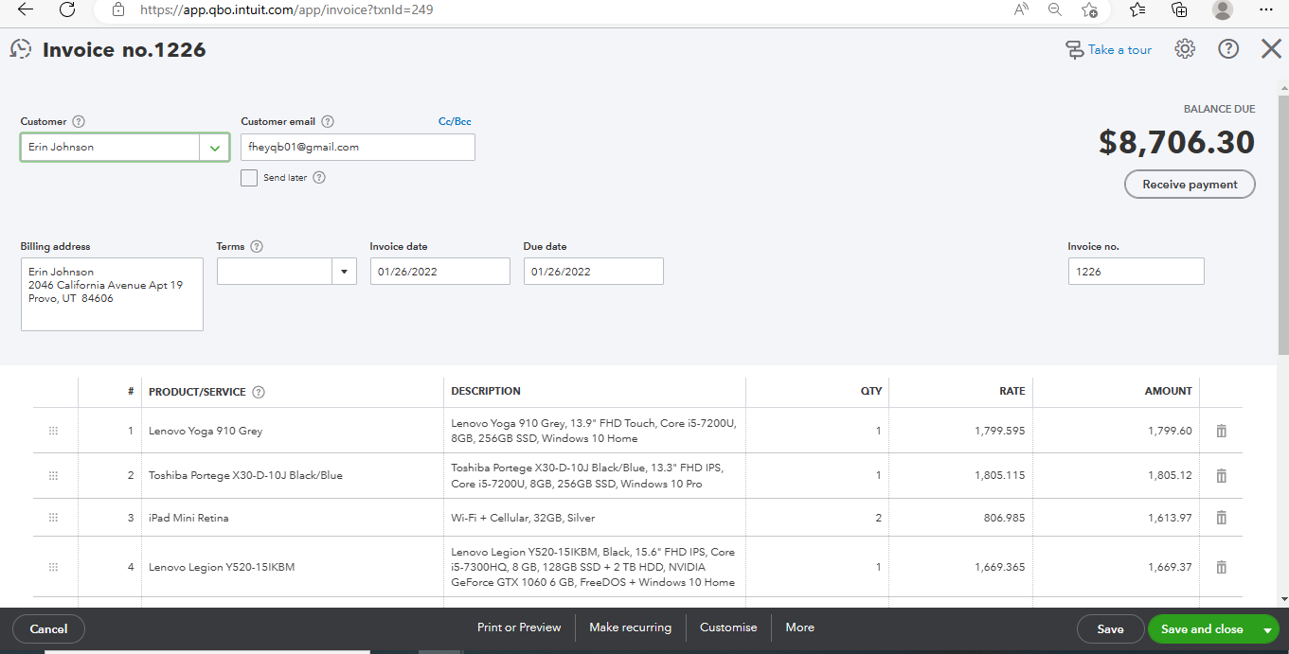Click the browser profile avatar
This screenshot has width=1289, height=654.
tap(1223, 9)
